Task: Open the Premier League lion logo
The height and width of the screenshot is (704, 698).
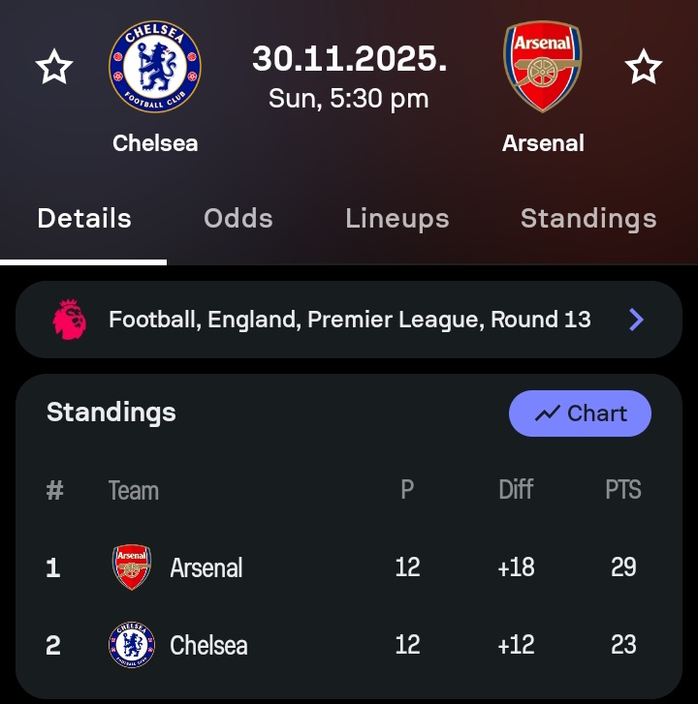Action: pos(69,320)
